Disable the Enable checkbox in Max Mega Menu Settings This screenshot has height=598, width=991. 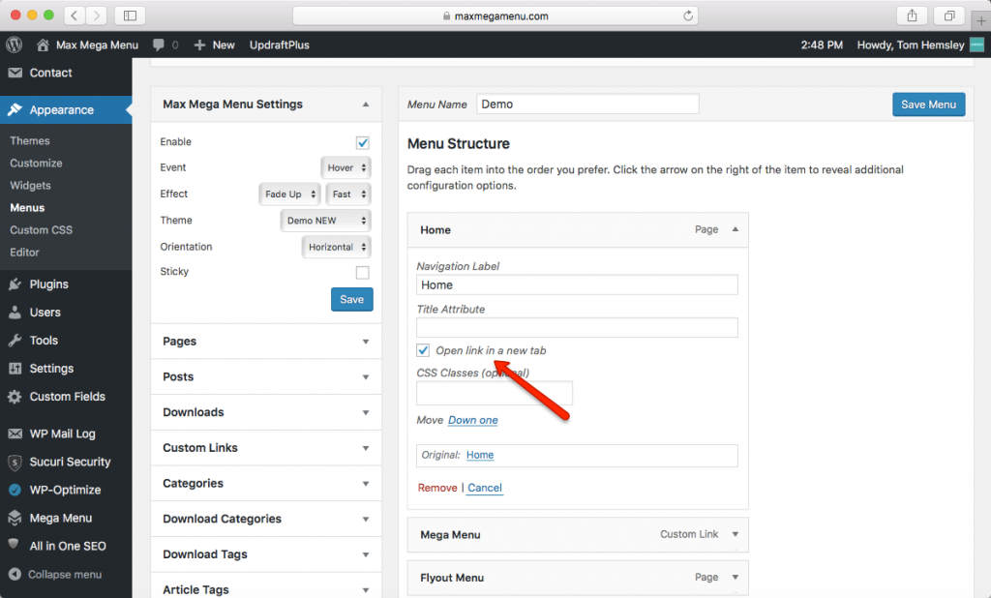click(x=362, y=141)
